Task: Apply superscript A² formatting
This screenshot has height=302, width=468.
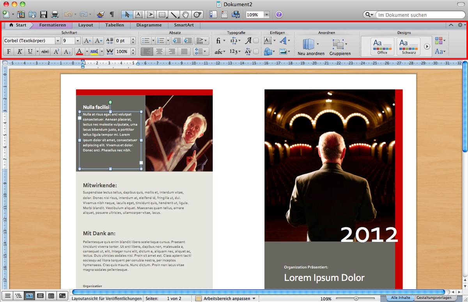Action: (57, 52)
